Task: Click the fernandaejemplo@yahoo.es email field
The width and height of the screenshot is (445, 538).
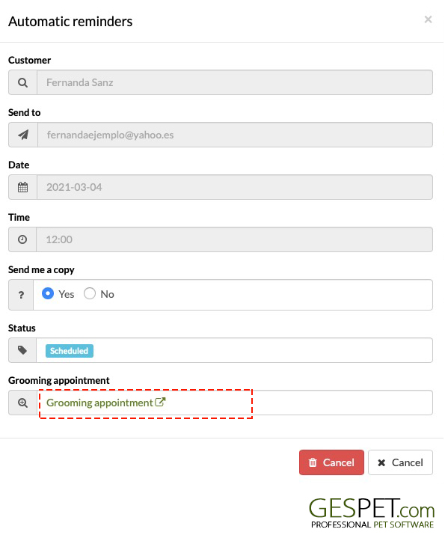Action: (x=235, y=135)
